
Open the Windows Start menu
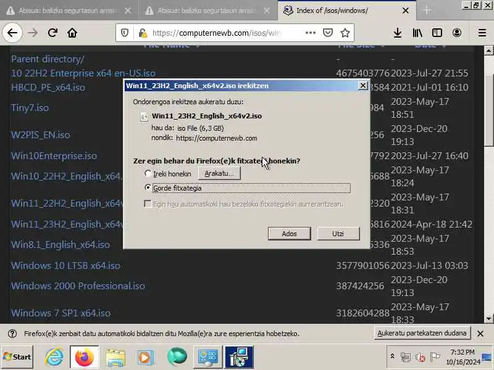[17, 357]
